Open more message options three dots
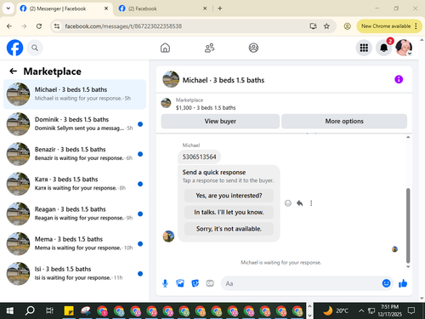 [311, 203]
